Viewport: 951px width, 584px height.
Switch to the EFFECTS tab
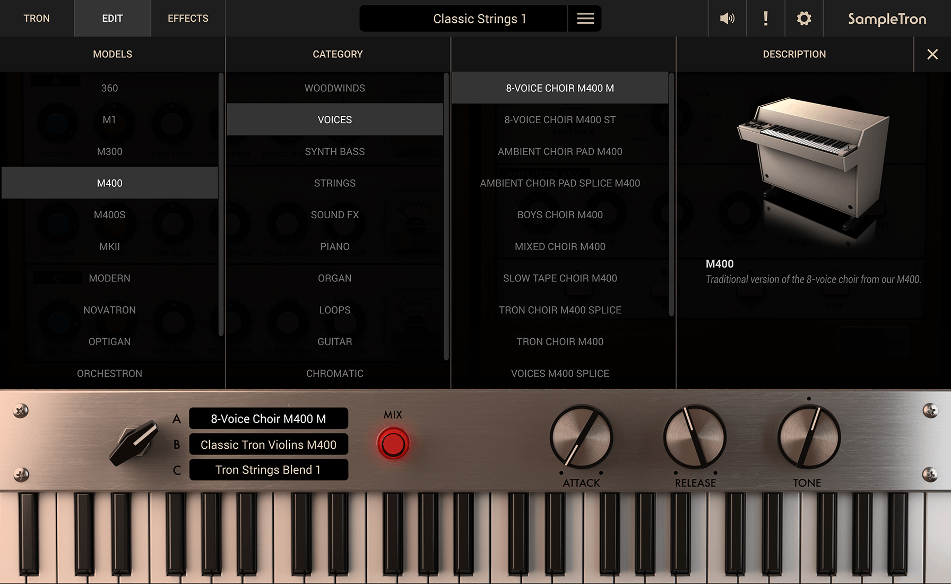187,18
